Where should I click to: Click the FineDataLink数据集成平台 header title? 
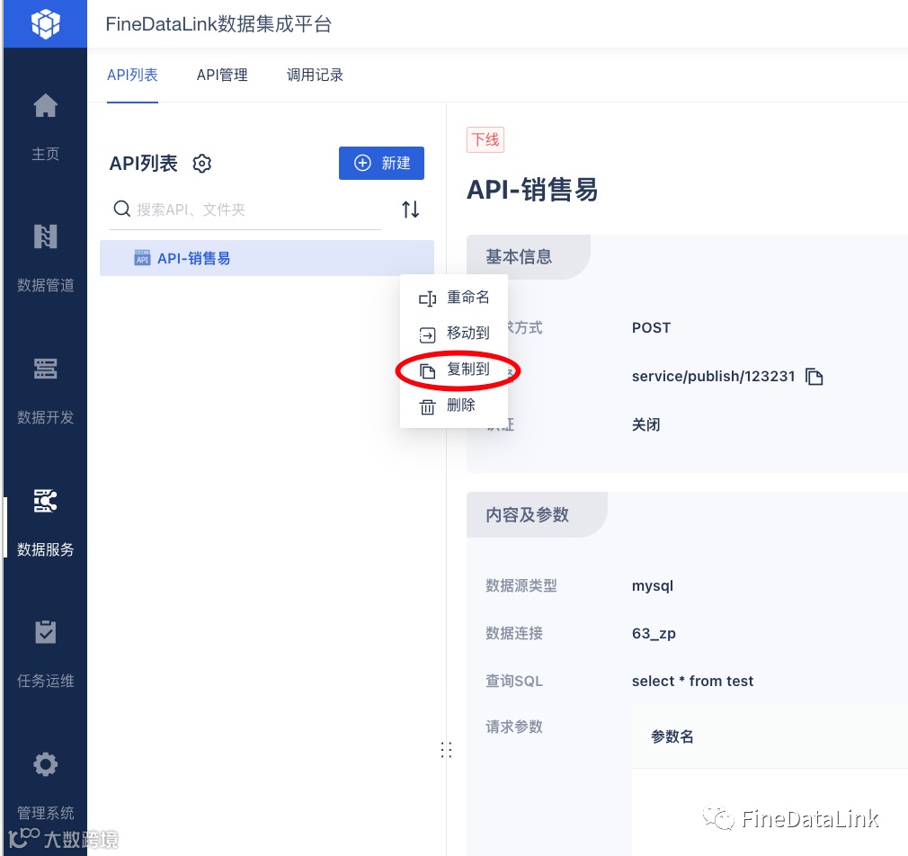tap(218, 24)
